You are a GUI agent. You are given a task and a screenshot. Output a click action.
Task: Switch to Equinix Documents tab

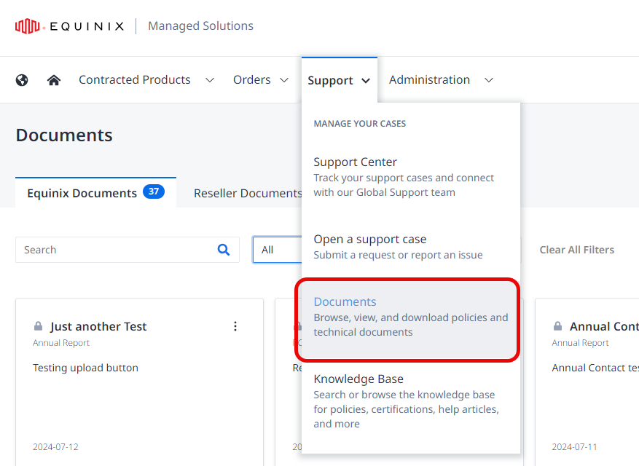95,193
